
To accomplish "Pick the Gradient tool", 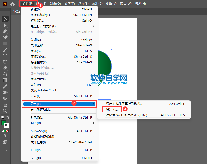I will [x=5, y=80].
